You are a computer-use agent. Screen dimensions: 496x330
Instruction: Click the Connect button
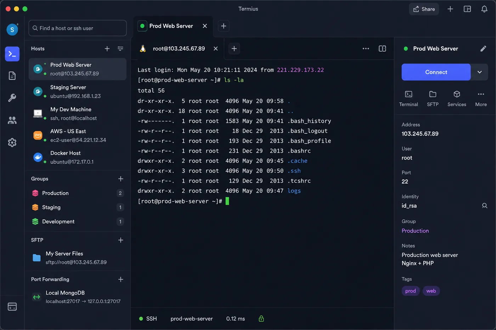click(436, 72)
